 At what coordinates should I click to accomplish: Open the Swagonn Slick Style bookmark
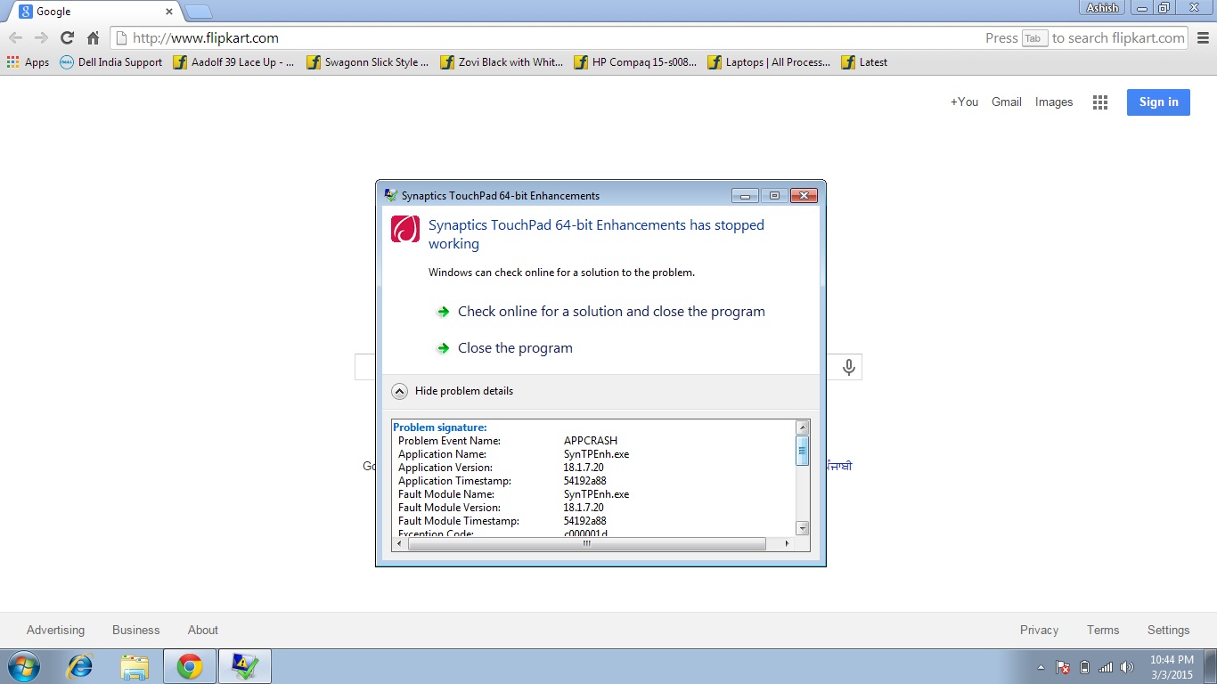[x=367, y=62]
